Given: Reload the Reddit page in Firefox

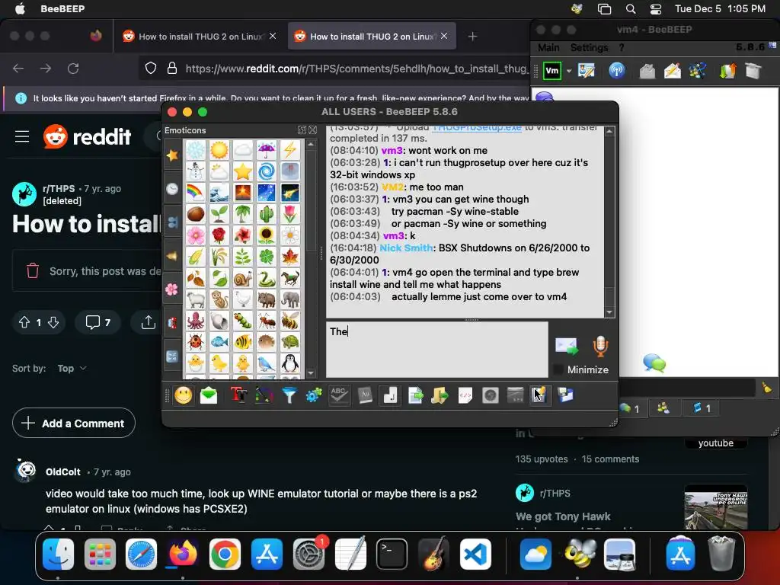Looking at the screenshot, I should pos(73,69).
